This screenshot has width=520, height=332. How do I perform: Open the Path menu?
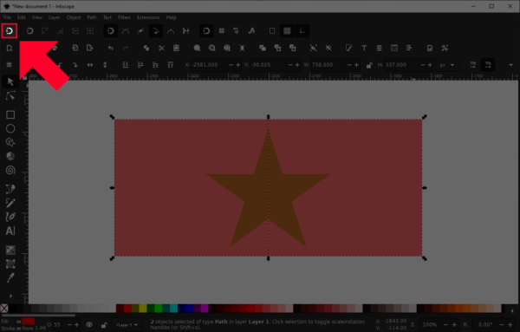pyautogui.click(x=92, y=17)
